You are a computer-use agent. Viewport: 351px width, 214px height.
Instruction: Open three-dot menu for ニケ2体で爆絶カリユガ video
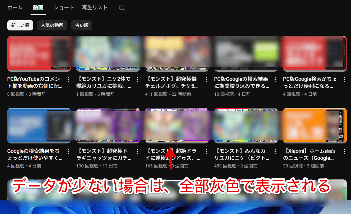tap(137, 79)
